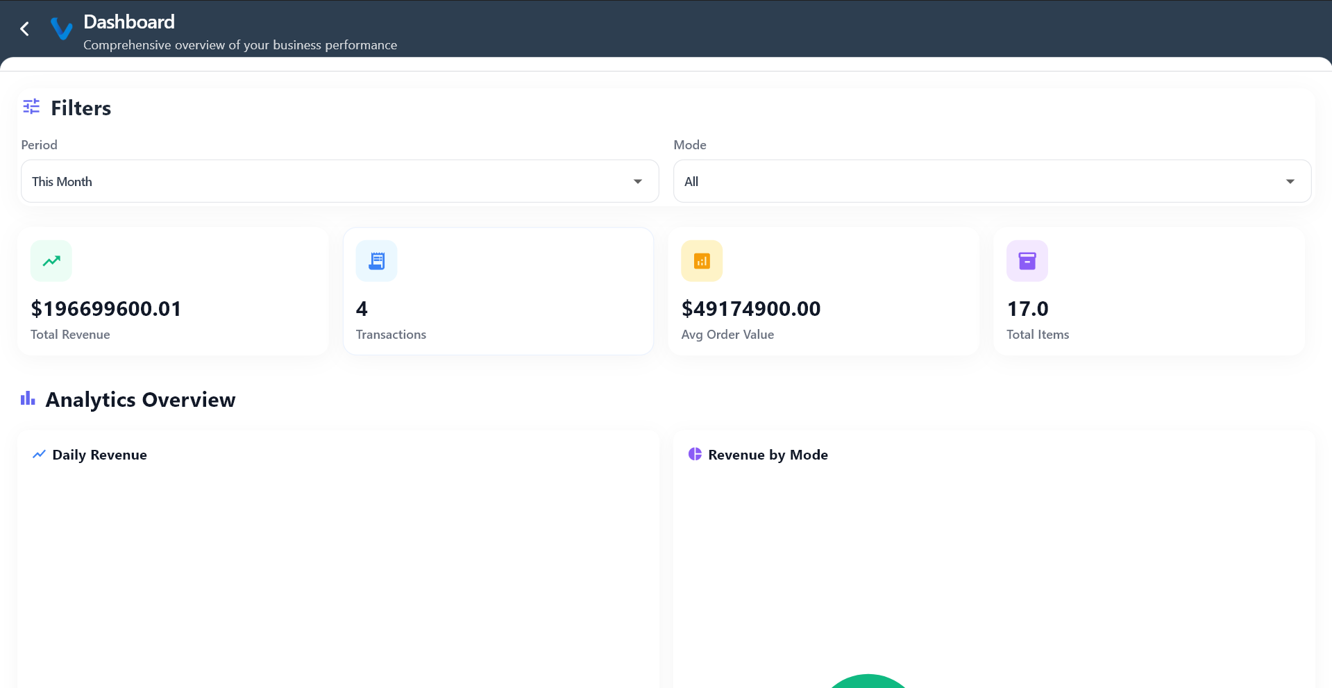
Task: Click the back arrow in the header
Action: (25, 28)
